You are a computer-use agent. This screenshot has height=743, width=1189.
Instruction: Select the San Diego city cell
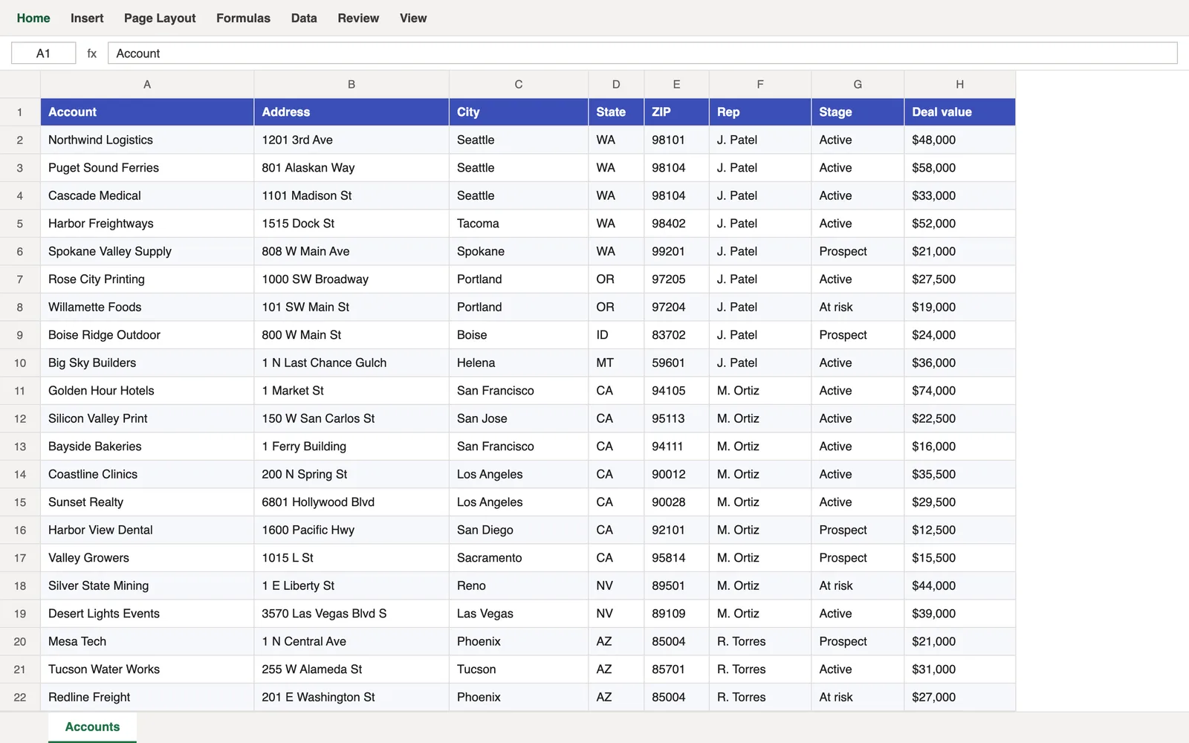tap(519, 530)
